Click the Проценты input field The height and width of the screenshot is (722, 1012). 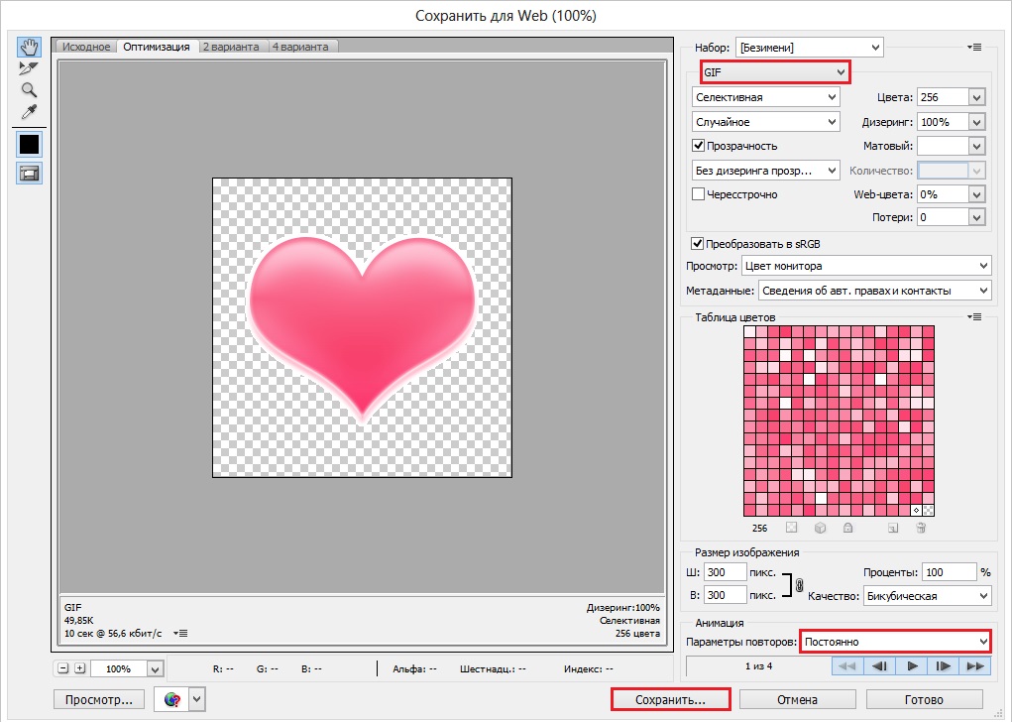click(x=949, y=572)
